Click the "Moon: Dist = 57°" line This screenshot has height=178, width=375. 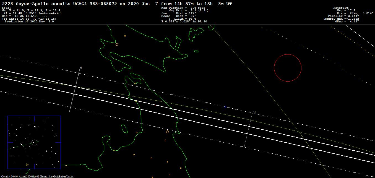point(179,16)
